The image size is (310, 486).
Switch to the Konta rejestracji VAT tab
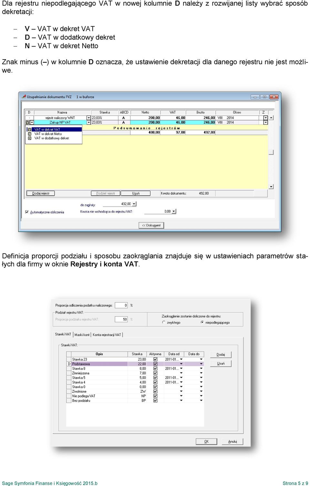107,335
